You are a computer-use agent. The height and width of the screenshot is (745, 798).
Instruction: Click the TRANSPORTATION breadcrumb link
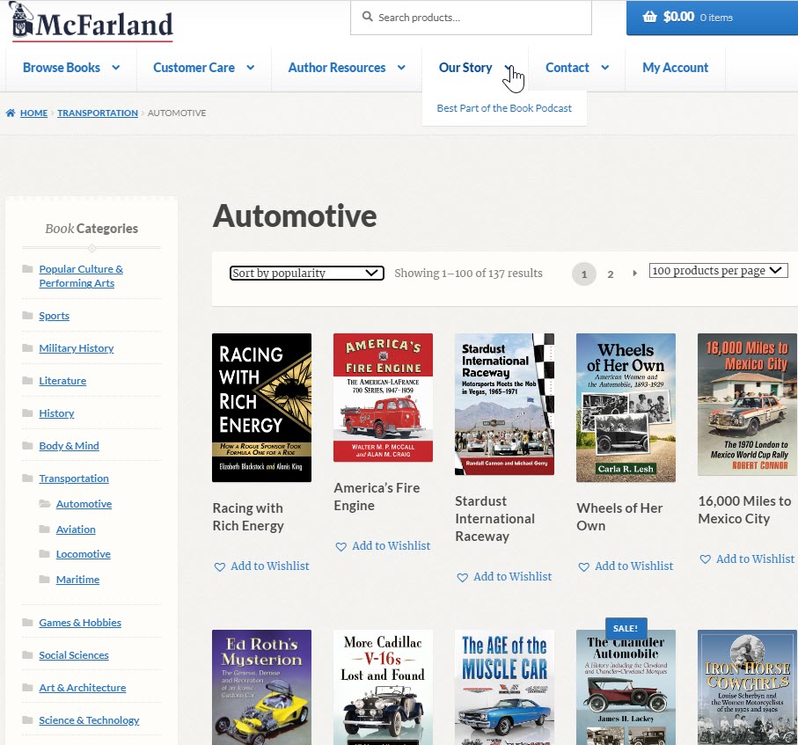tap(98, 113)
